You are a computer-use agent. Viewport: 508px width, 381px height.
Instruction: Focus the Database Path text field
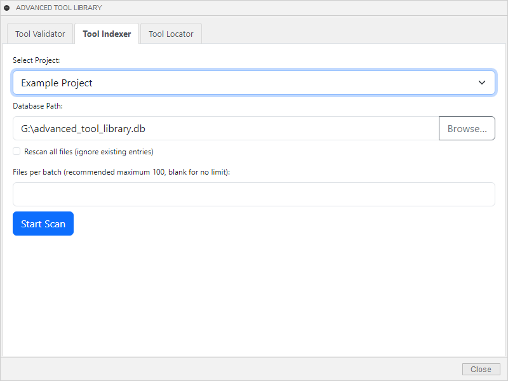(x=225, y=128)
